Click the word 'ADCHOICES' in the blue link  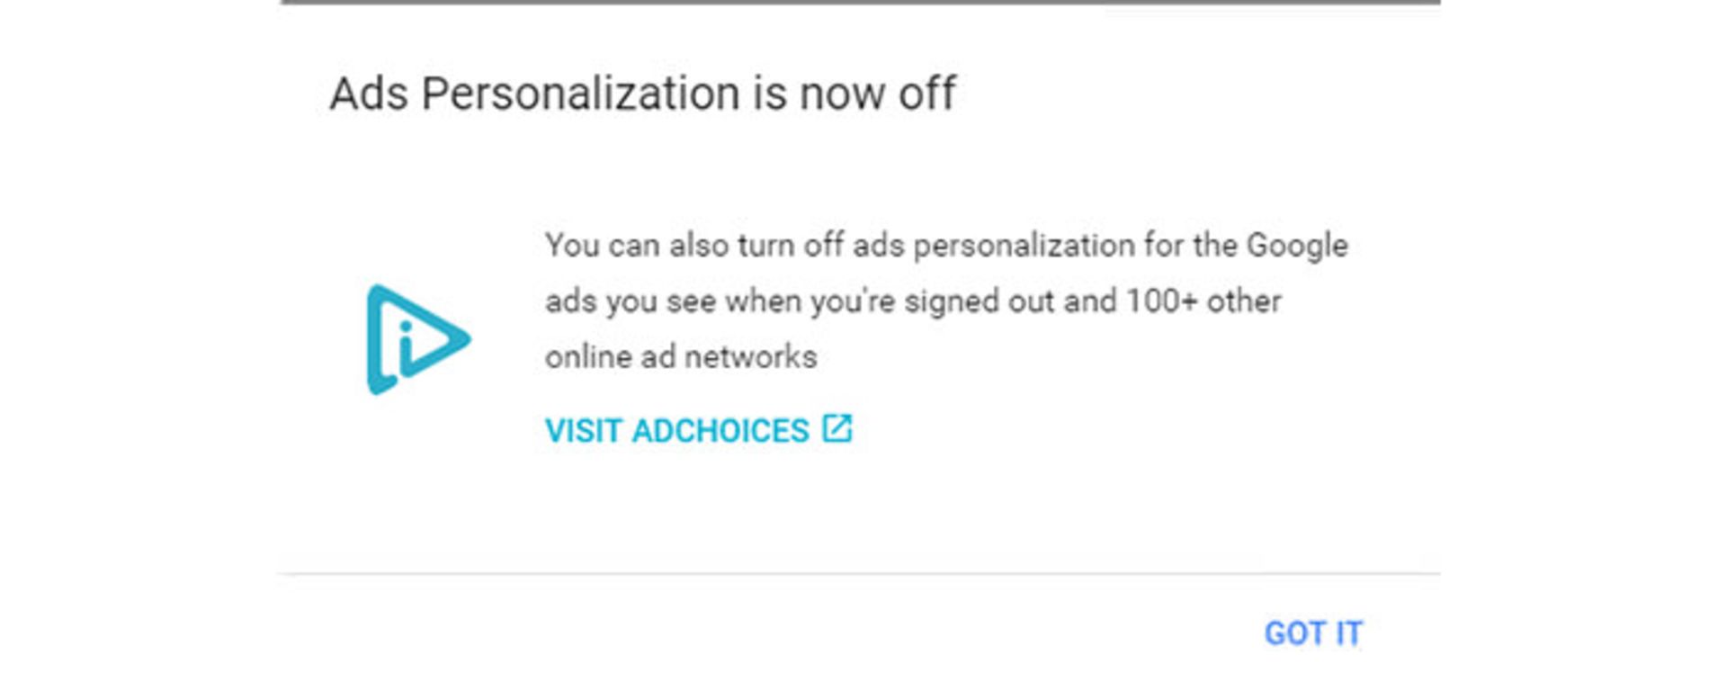[720, 431]
